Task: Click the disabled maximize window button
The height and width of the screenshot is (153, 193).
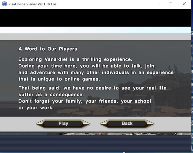Action: [x=171, y=4]
